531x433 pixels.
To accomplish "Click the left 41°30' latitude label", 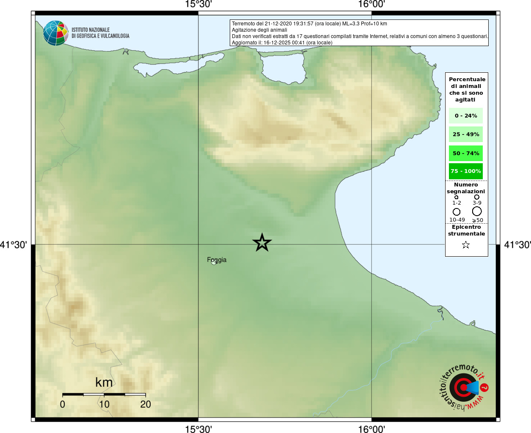I will coord(14,245).
